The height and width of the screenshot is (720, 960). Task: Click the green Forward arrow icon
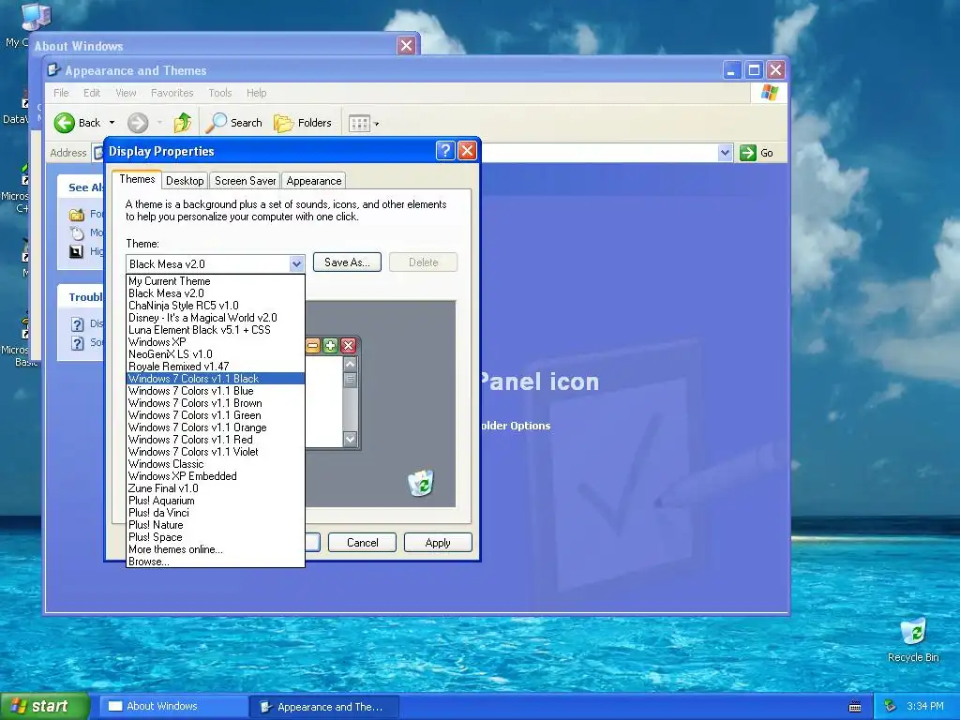138,123
